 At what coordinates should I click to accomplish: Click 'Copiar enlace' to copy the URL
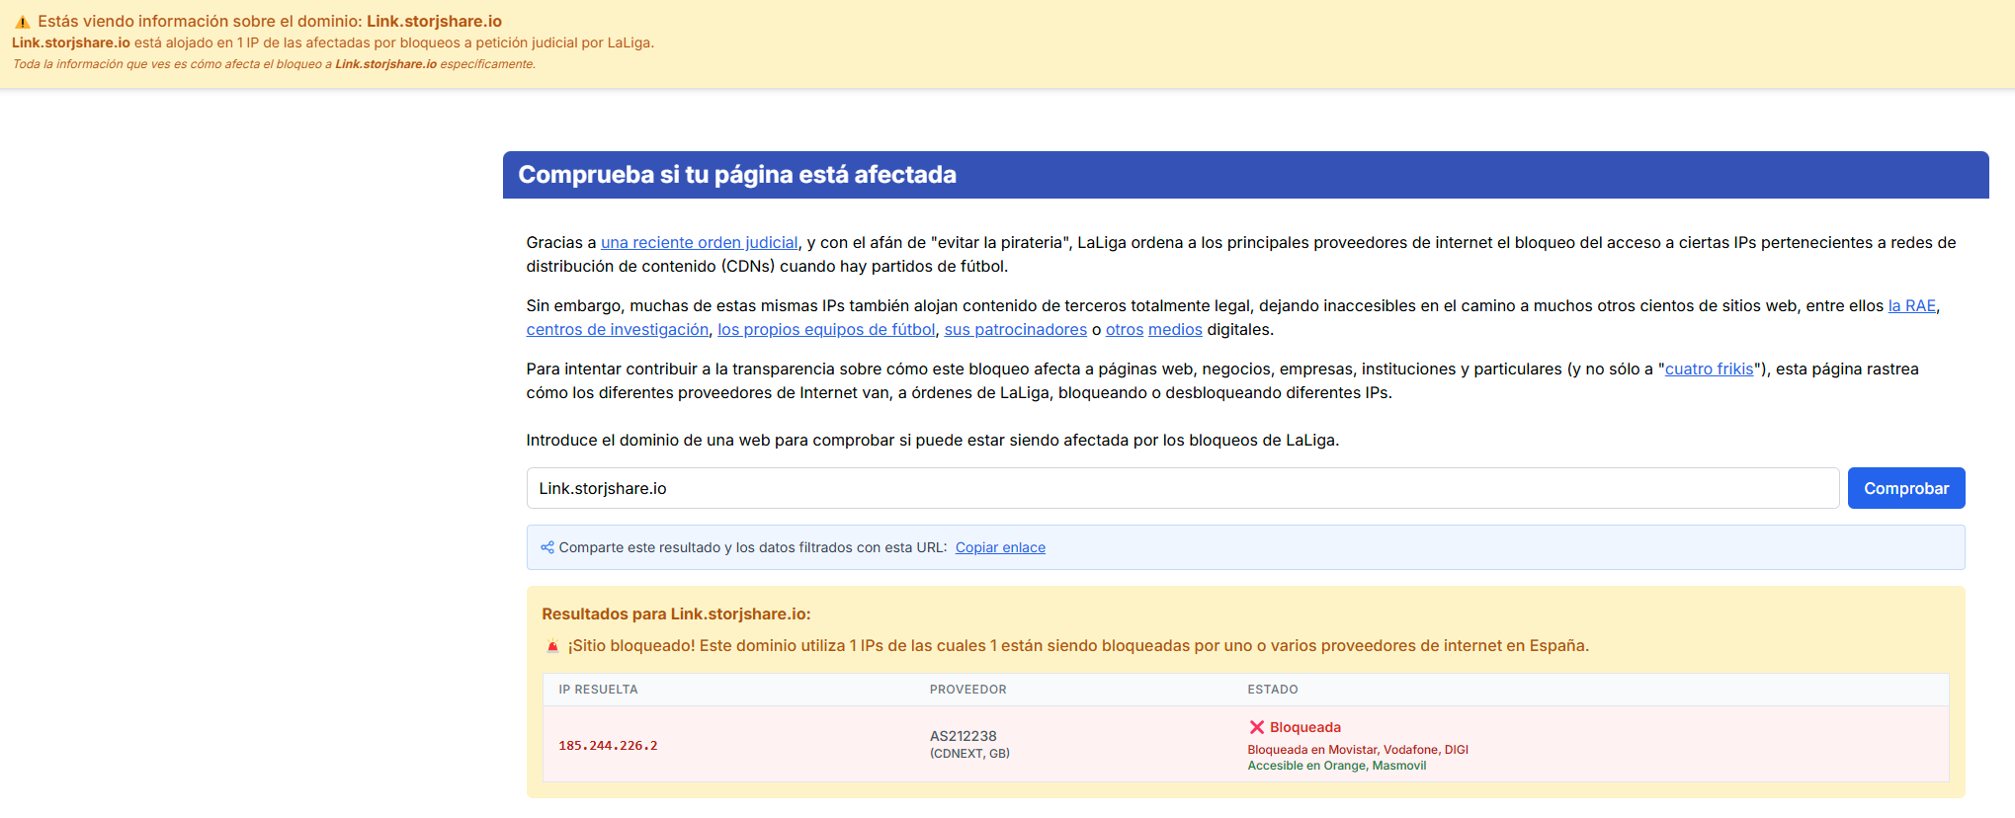(1000, 547)
